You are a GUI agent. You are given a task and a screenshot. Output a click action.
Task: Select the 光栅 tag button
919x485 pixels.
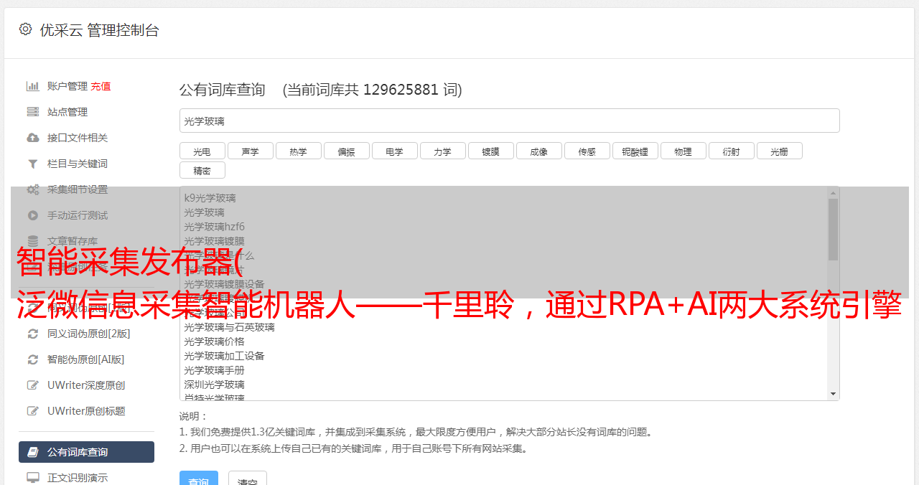[x=779, y=151]
